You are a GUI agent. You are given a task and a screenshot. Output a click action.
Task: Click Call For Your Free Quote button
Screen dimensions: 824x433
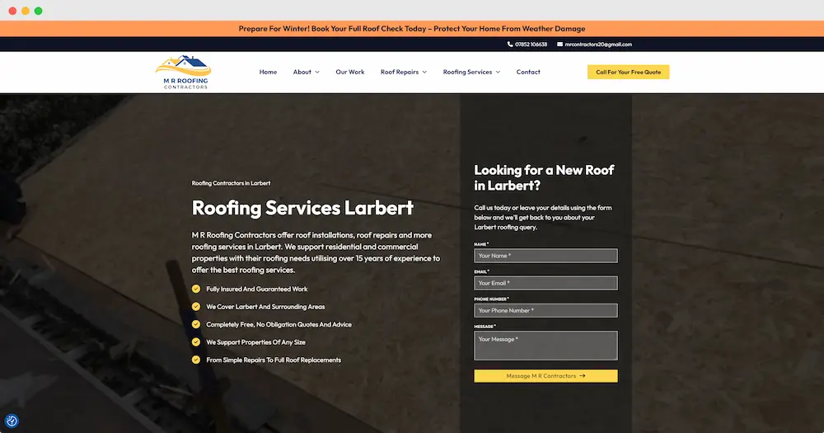[x=628, y=72]
